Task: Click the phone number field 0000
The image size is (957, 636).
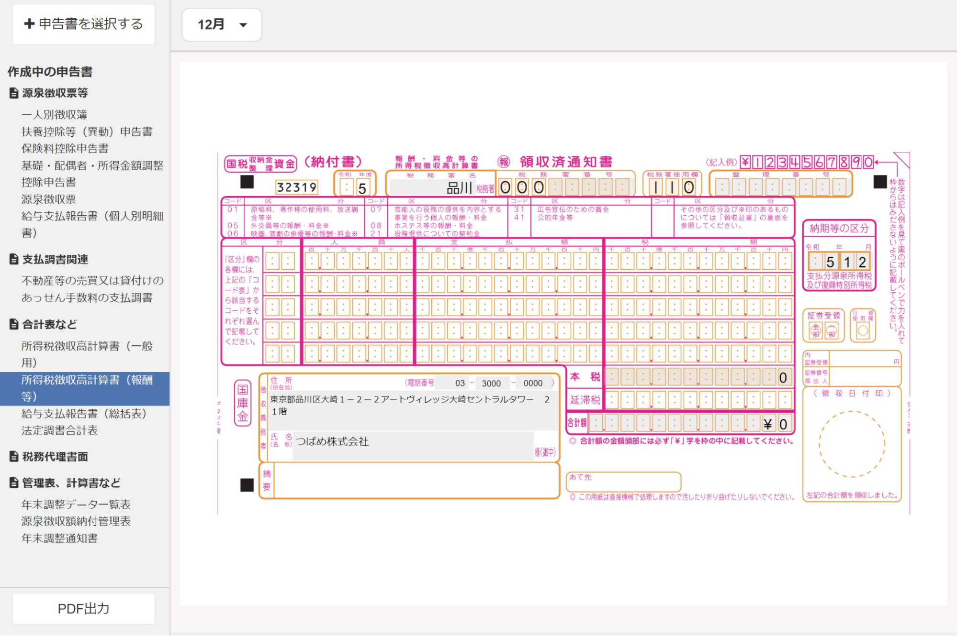Action: (x=533, y=383)
